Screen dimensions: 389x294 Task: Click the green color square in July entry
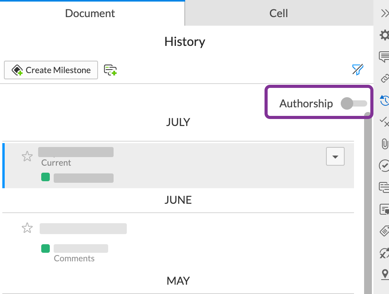46,177
